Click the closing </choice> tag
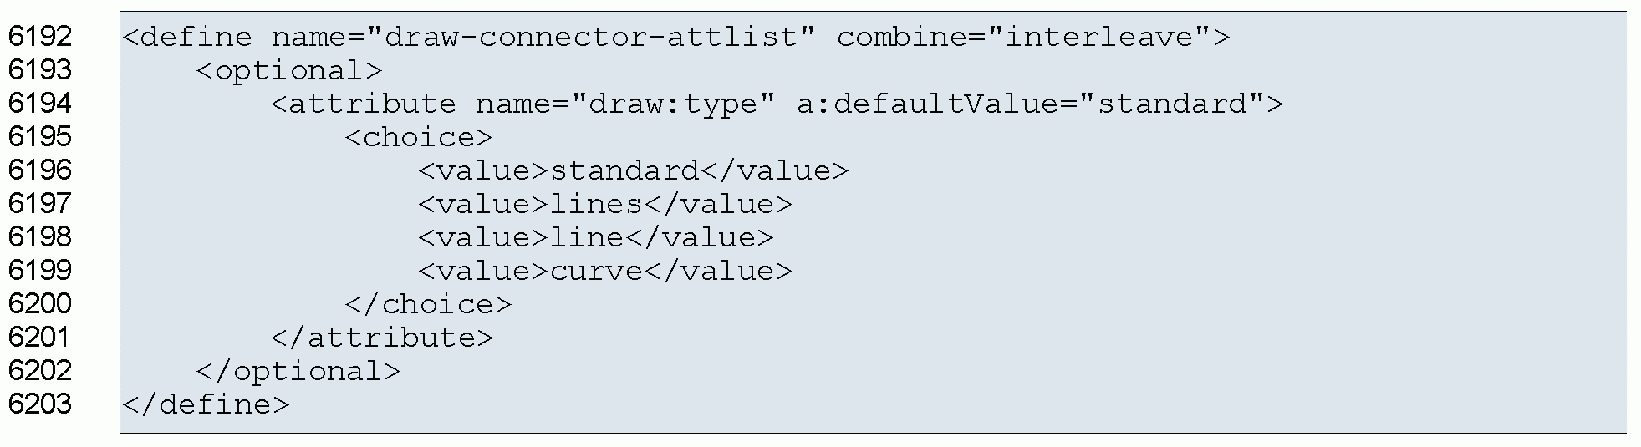 tap(427, 304)
